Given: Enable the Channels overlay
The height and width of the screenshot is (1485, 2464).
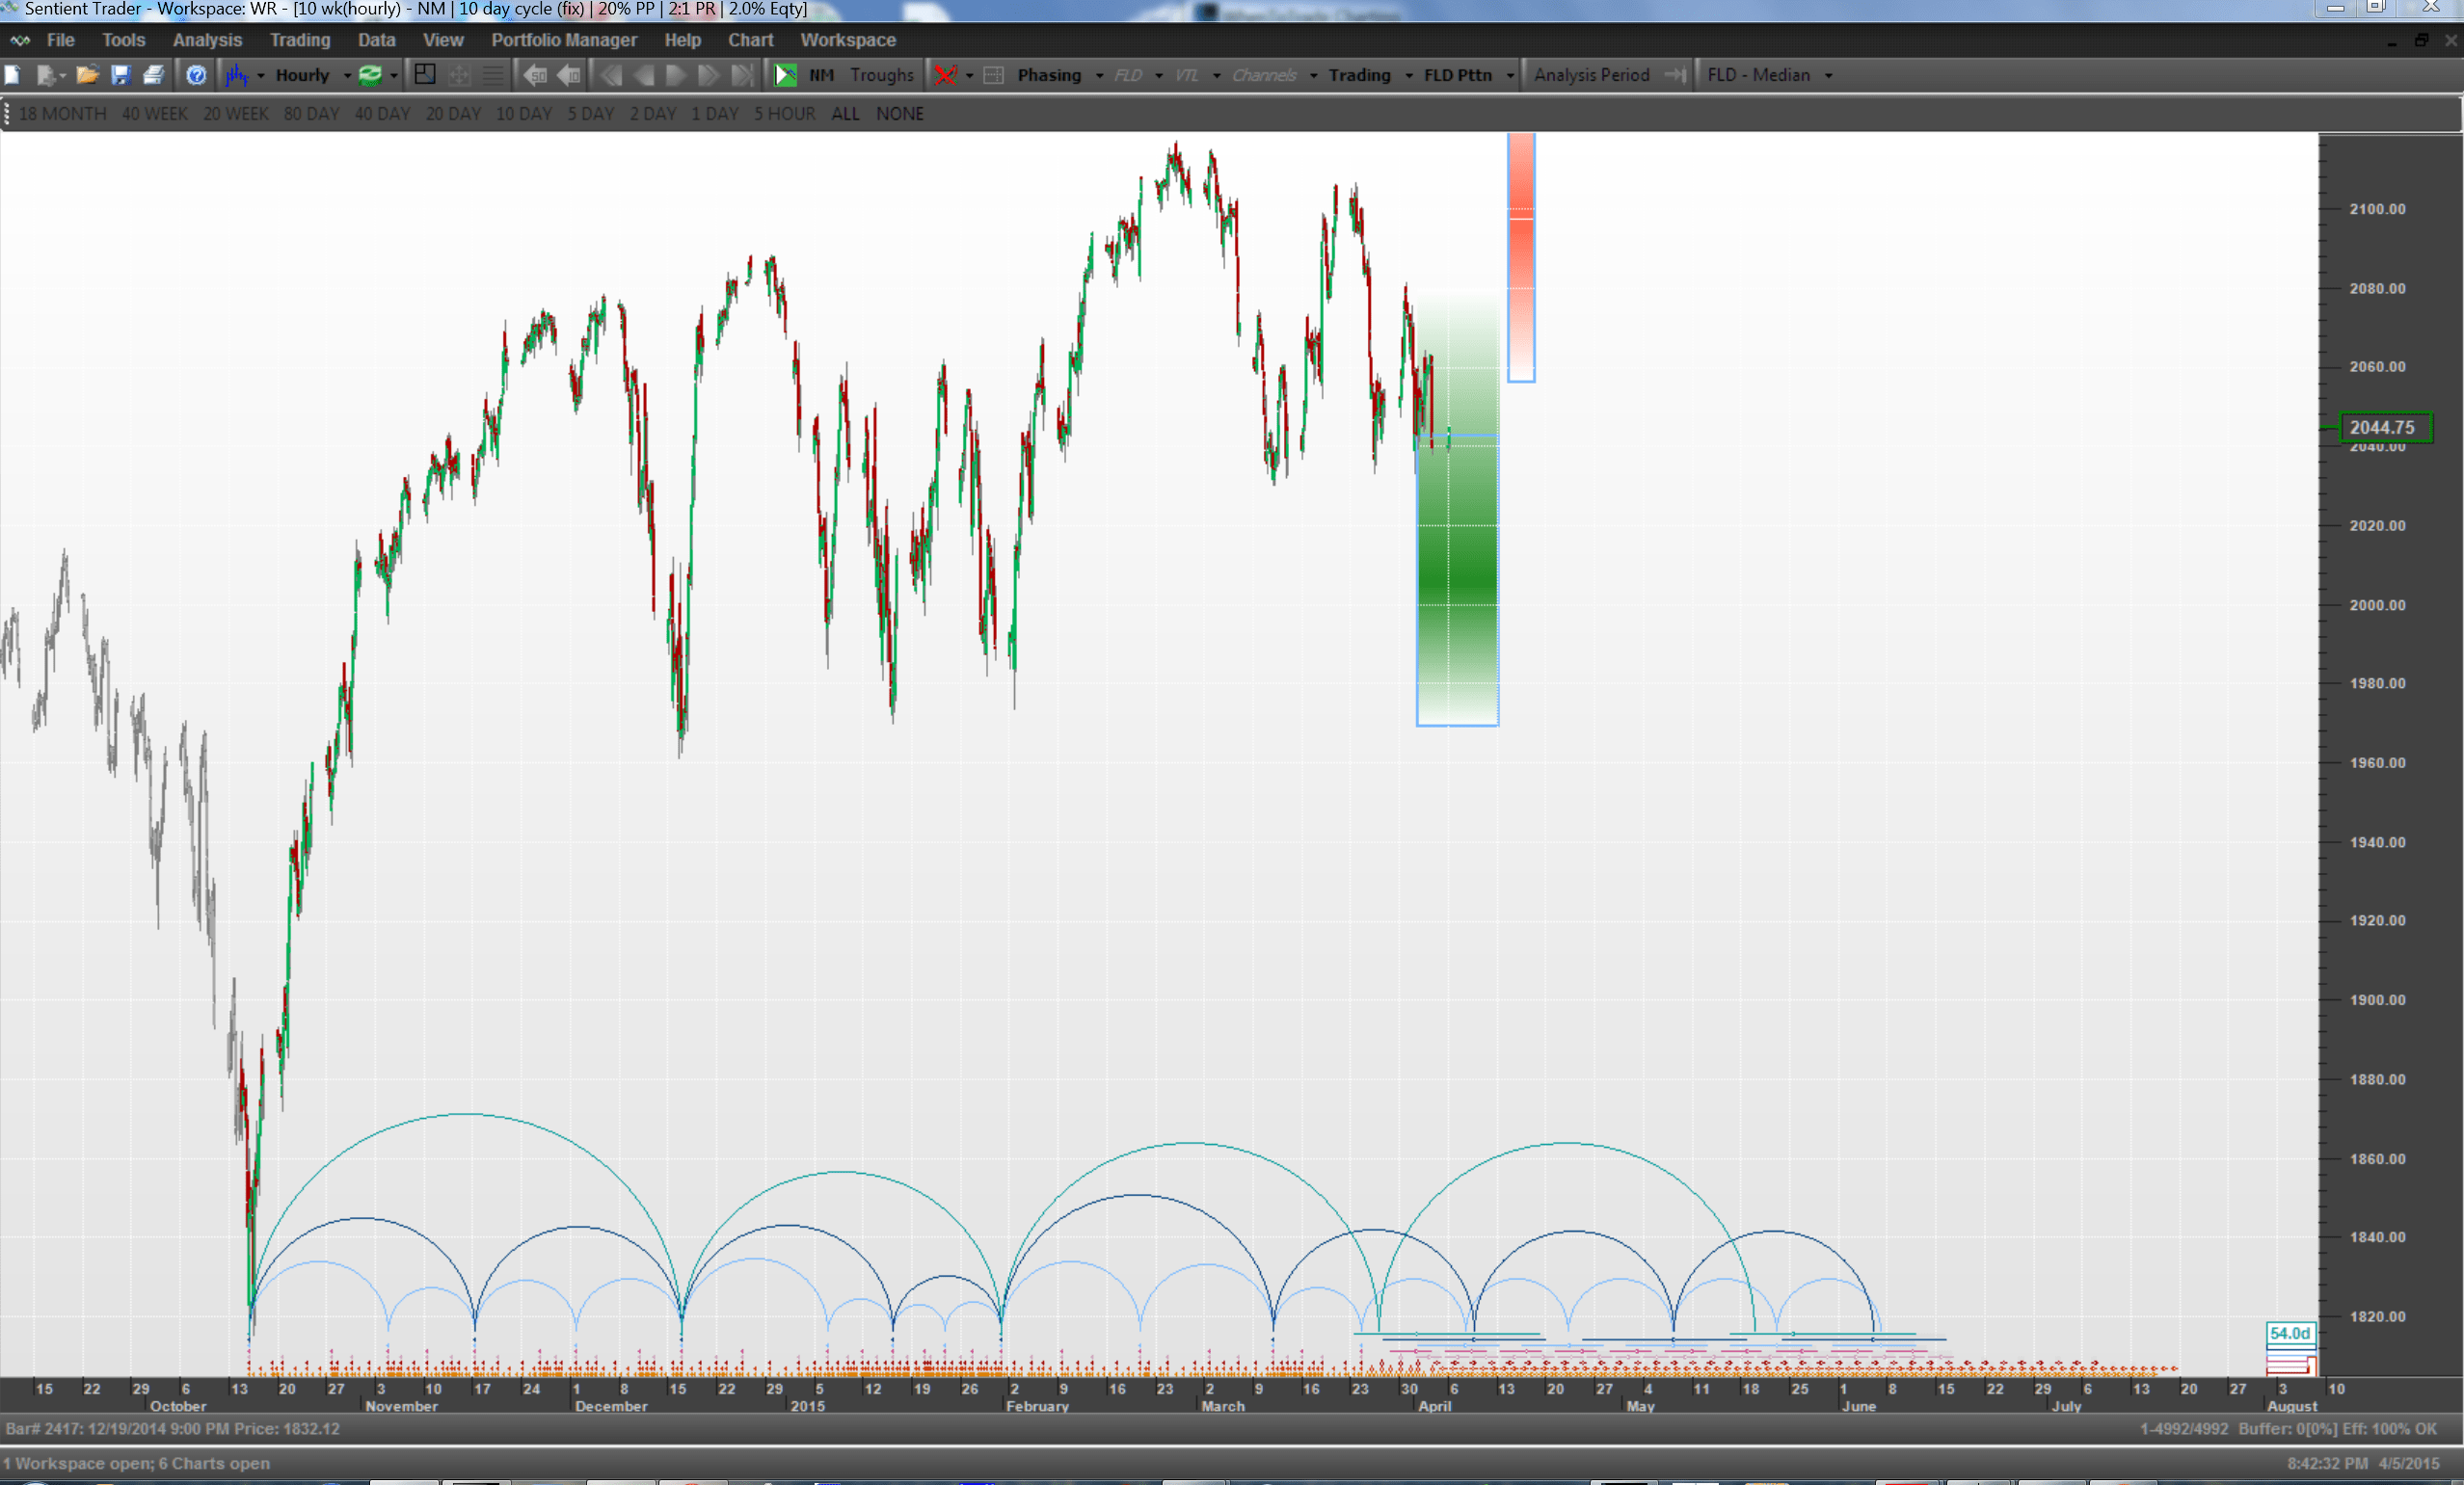Looking at the screenshot, I should coord(1264,75).
